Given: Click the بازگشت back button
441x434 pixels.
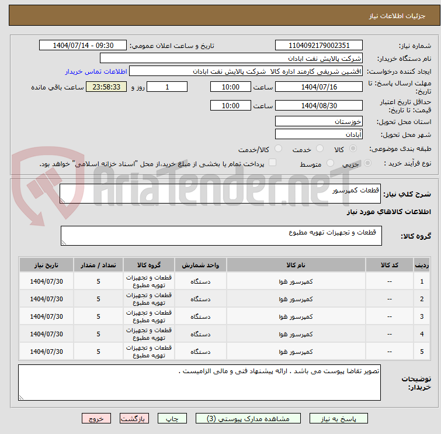Looking at the screenshot, I should pos(134,419).
